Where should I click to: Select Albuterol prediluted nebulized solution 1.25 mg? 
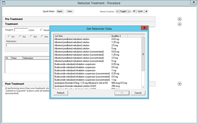click(98, 42)
